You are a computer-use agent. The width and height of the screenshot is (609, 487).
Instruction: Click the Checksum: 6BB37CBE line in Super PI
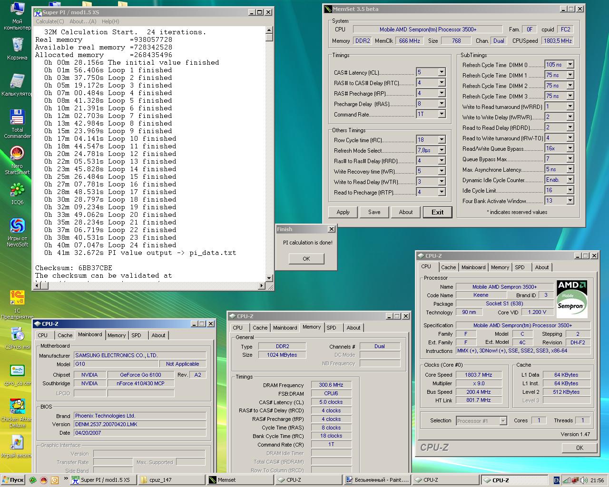(74, 268)
